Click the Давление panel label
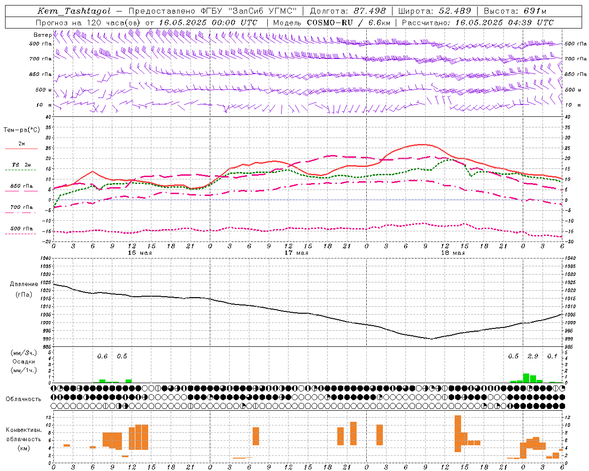Viewport: 589px width, 471px height. click(24, 284)
